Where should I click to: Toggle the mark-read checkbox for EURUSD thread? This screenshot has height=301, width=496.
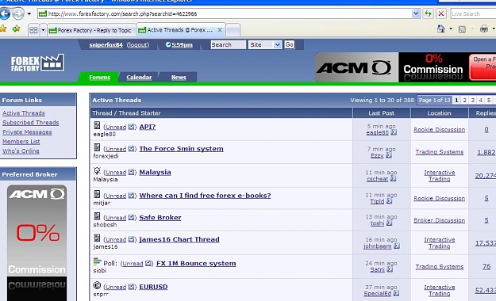(x=131, y=287)
